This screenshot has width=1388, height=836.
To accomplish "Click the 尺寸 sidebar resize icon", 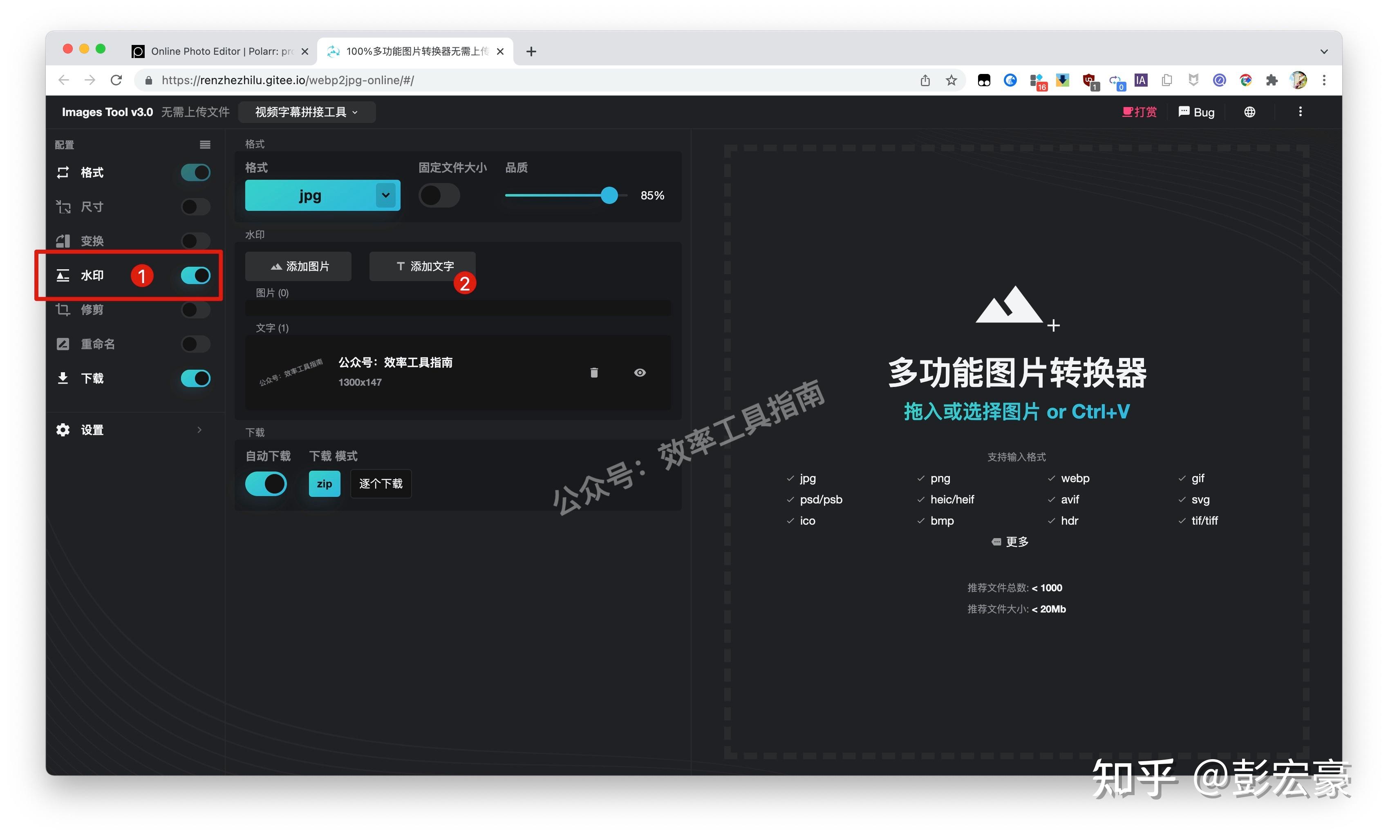I will 63,207.
